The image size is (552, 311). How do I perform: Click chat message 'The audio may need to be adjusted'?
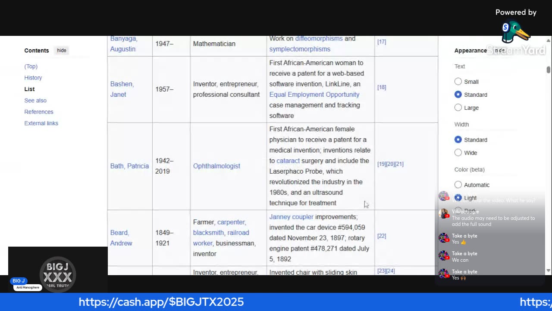[493, 221]
